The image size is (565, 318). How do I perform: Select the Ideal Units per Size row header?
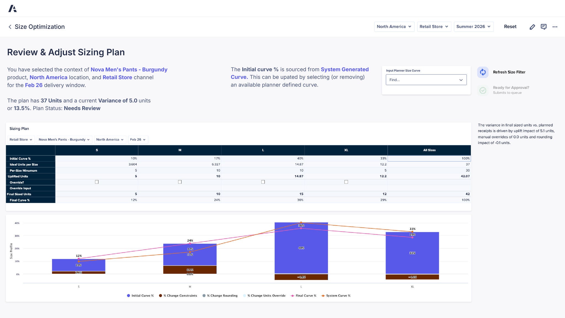tap(31, 165)
